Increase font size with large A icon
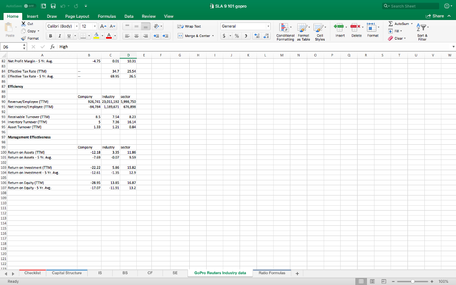 point(103,26)
